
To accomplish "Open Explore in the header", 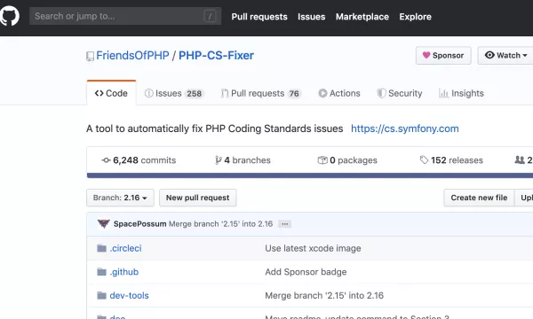I will click(x=415, y=17).
